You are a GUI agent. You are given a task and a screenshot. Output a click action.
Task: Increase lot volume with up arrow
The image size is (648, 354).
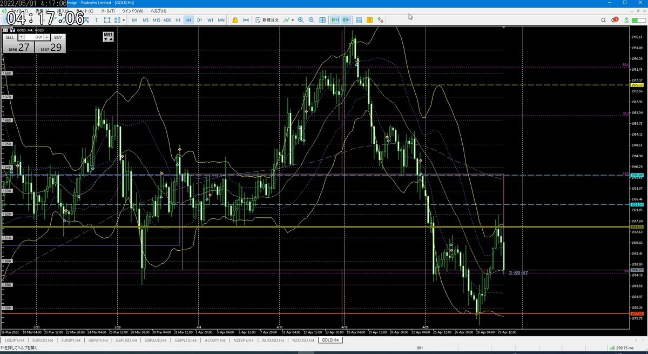point(48,37)
